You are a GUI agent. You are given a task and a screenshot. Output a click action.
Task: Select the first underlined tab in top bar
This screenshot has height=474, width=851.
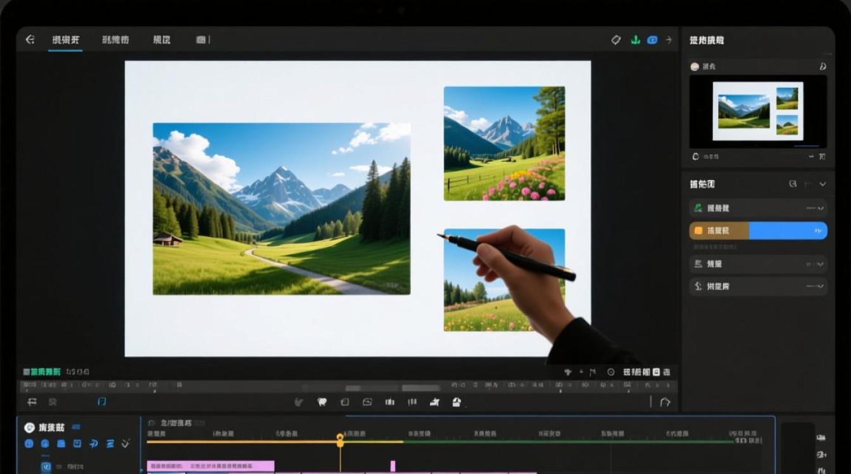pyautogui.click(x=66, y=40)
